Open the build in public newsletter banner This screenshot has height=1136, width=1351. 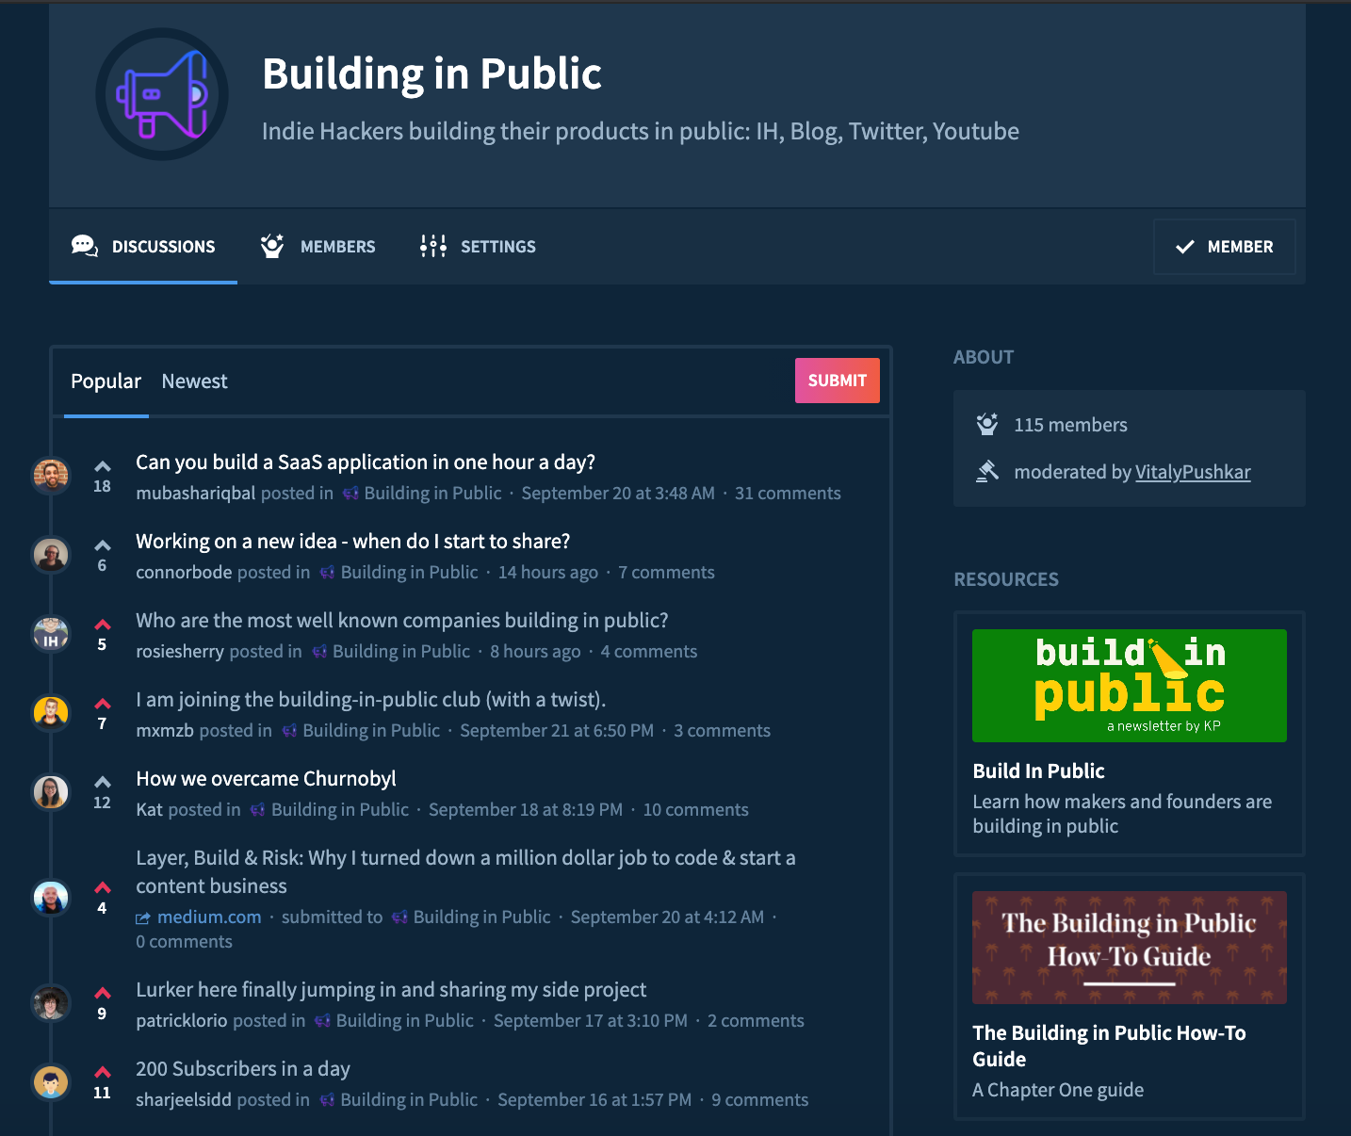1130,686
